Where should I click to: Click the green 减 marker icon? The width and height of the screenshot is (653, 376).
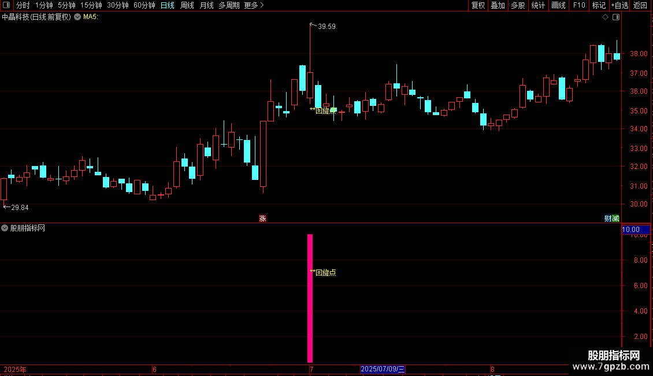(x=615, y=219)
